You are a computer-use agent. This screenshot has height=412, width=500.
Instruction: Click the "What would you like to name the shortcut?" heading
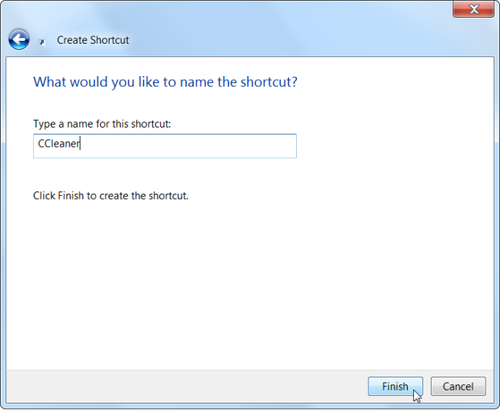click(165, 81)
